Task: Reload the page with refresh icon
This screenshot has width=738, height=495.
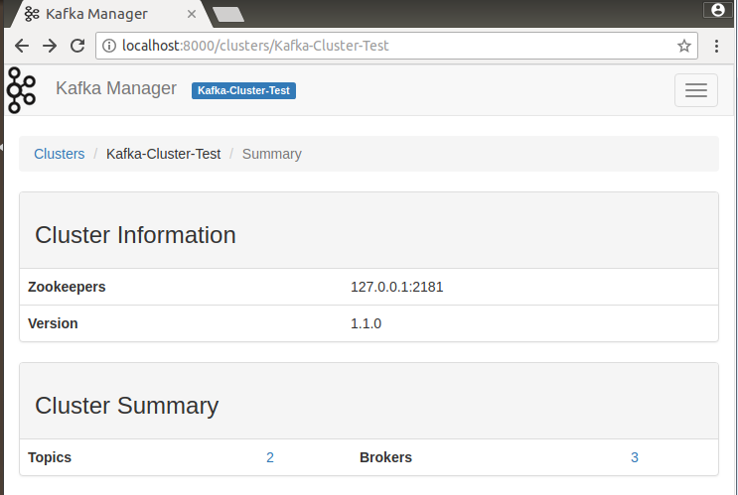Action: click(77, 46)
